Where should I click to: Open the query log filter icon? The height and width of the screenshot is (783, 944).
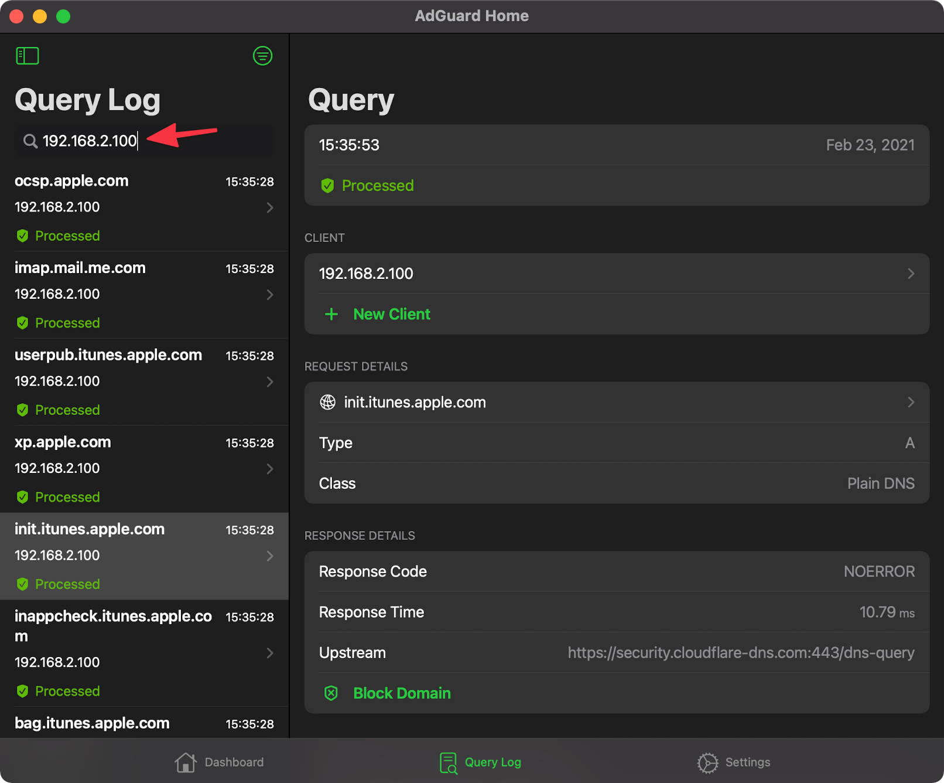click(x=262, y=56)
